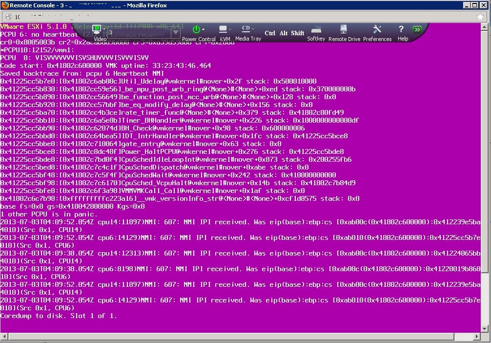Click backtrace line with rate_timer_func
Screen dimensions: 491x343
pyautogui.click(x=172, y=112)
